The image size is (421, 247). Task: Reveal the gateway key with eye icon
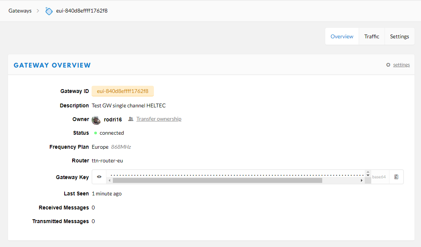click(x=99, y=177)
